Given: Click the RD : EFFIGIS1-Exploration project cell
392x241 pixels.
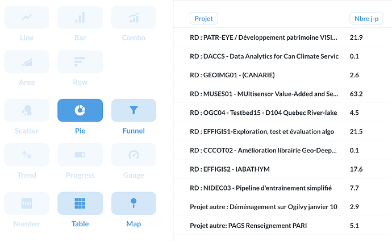Looking at the screenshot, I should coord(262,131).
